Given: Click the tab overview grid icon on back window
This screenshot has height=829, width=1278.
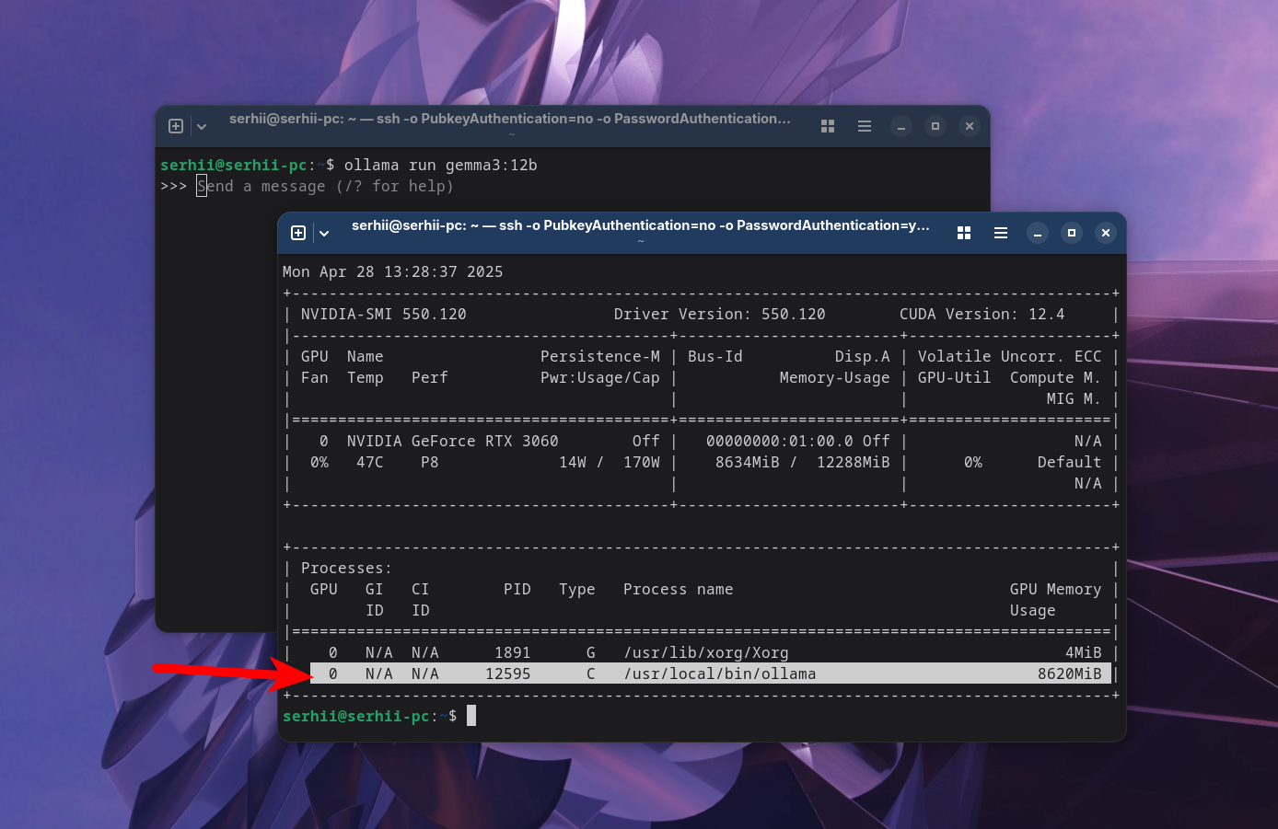Looking at the screenshot, I should 828,126.
